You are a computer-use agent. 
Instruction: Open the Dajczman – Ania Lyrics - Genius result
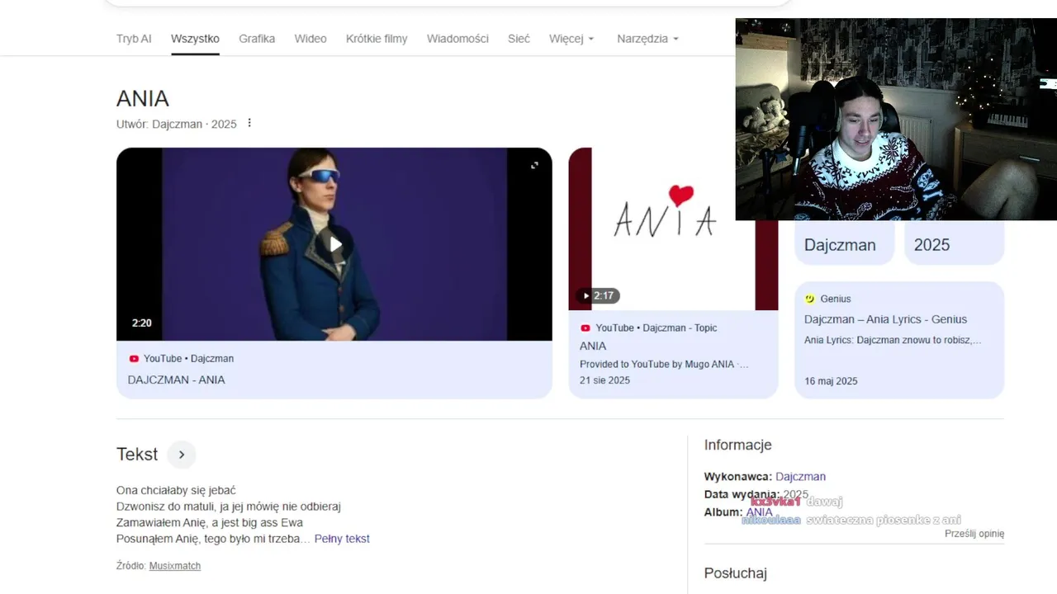click(885, 319)
